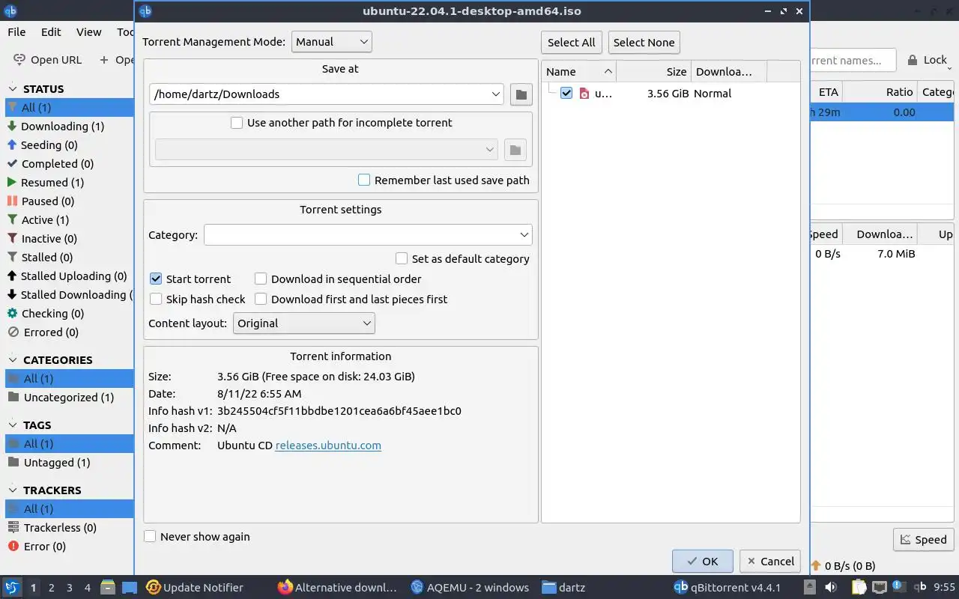Click the Lock button in qBittorrent main window
Viewport: 959px width, 599px height.
928,60
